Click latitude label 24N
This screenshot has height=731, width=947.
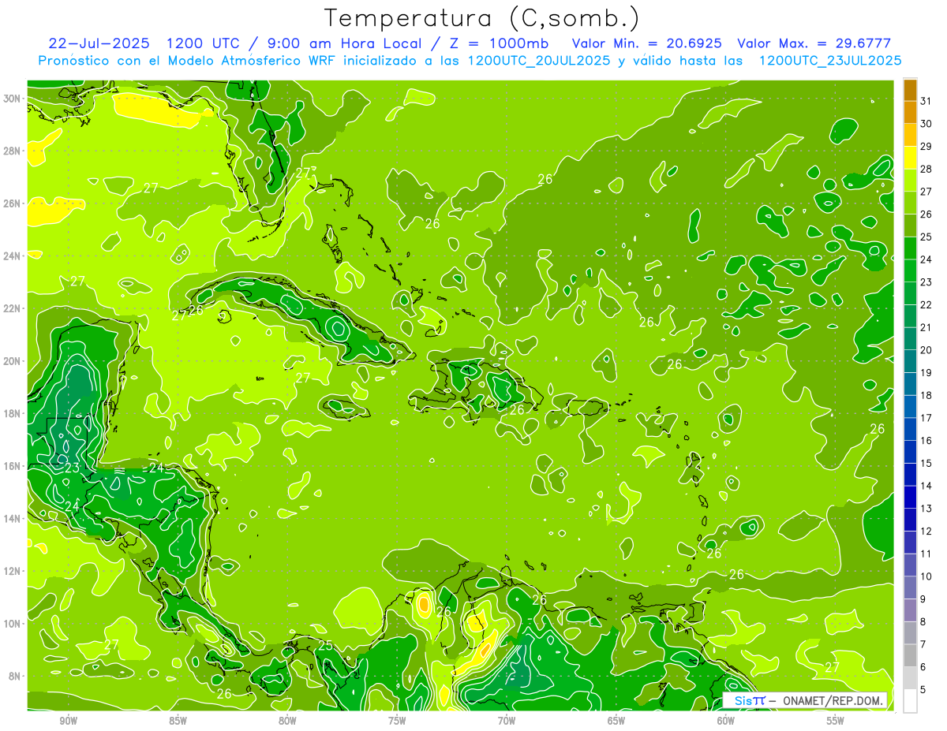tap(12, 256)
